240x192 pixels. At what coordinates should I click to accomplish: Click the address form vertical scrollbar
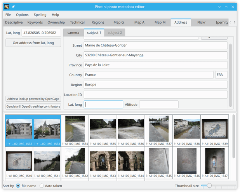click(230, 75)
